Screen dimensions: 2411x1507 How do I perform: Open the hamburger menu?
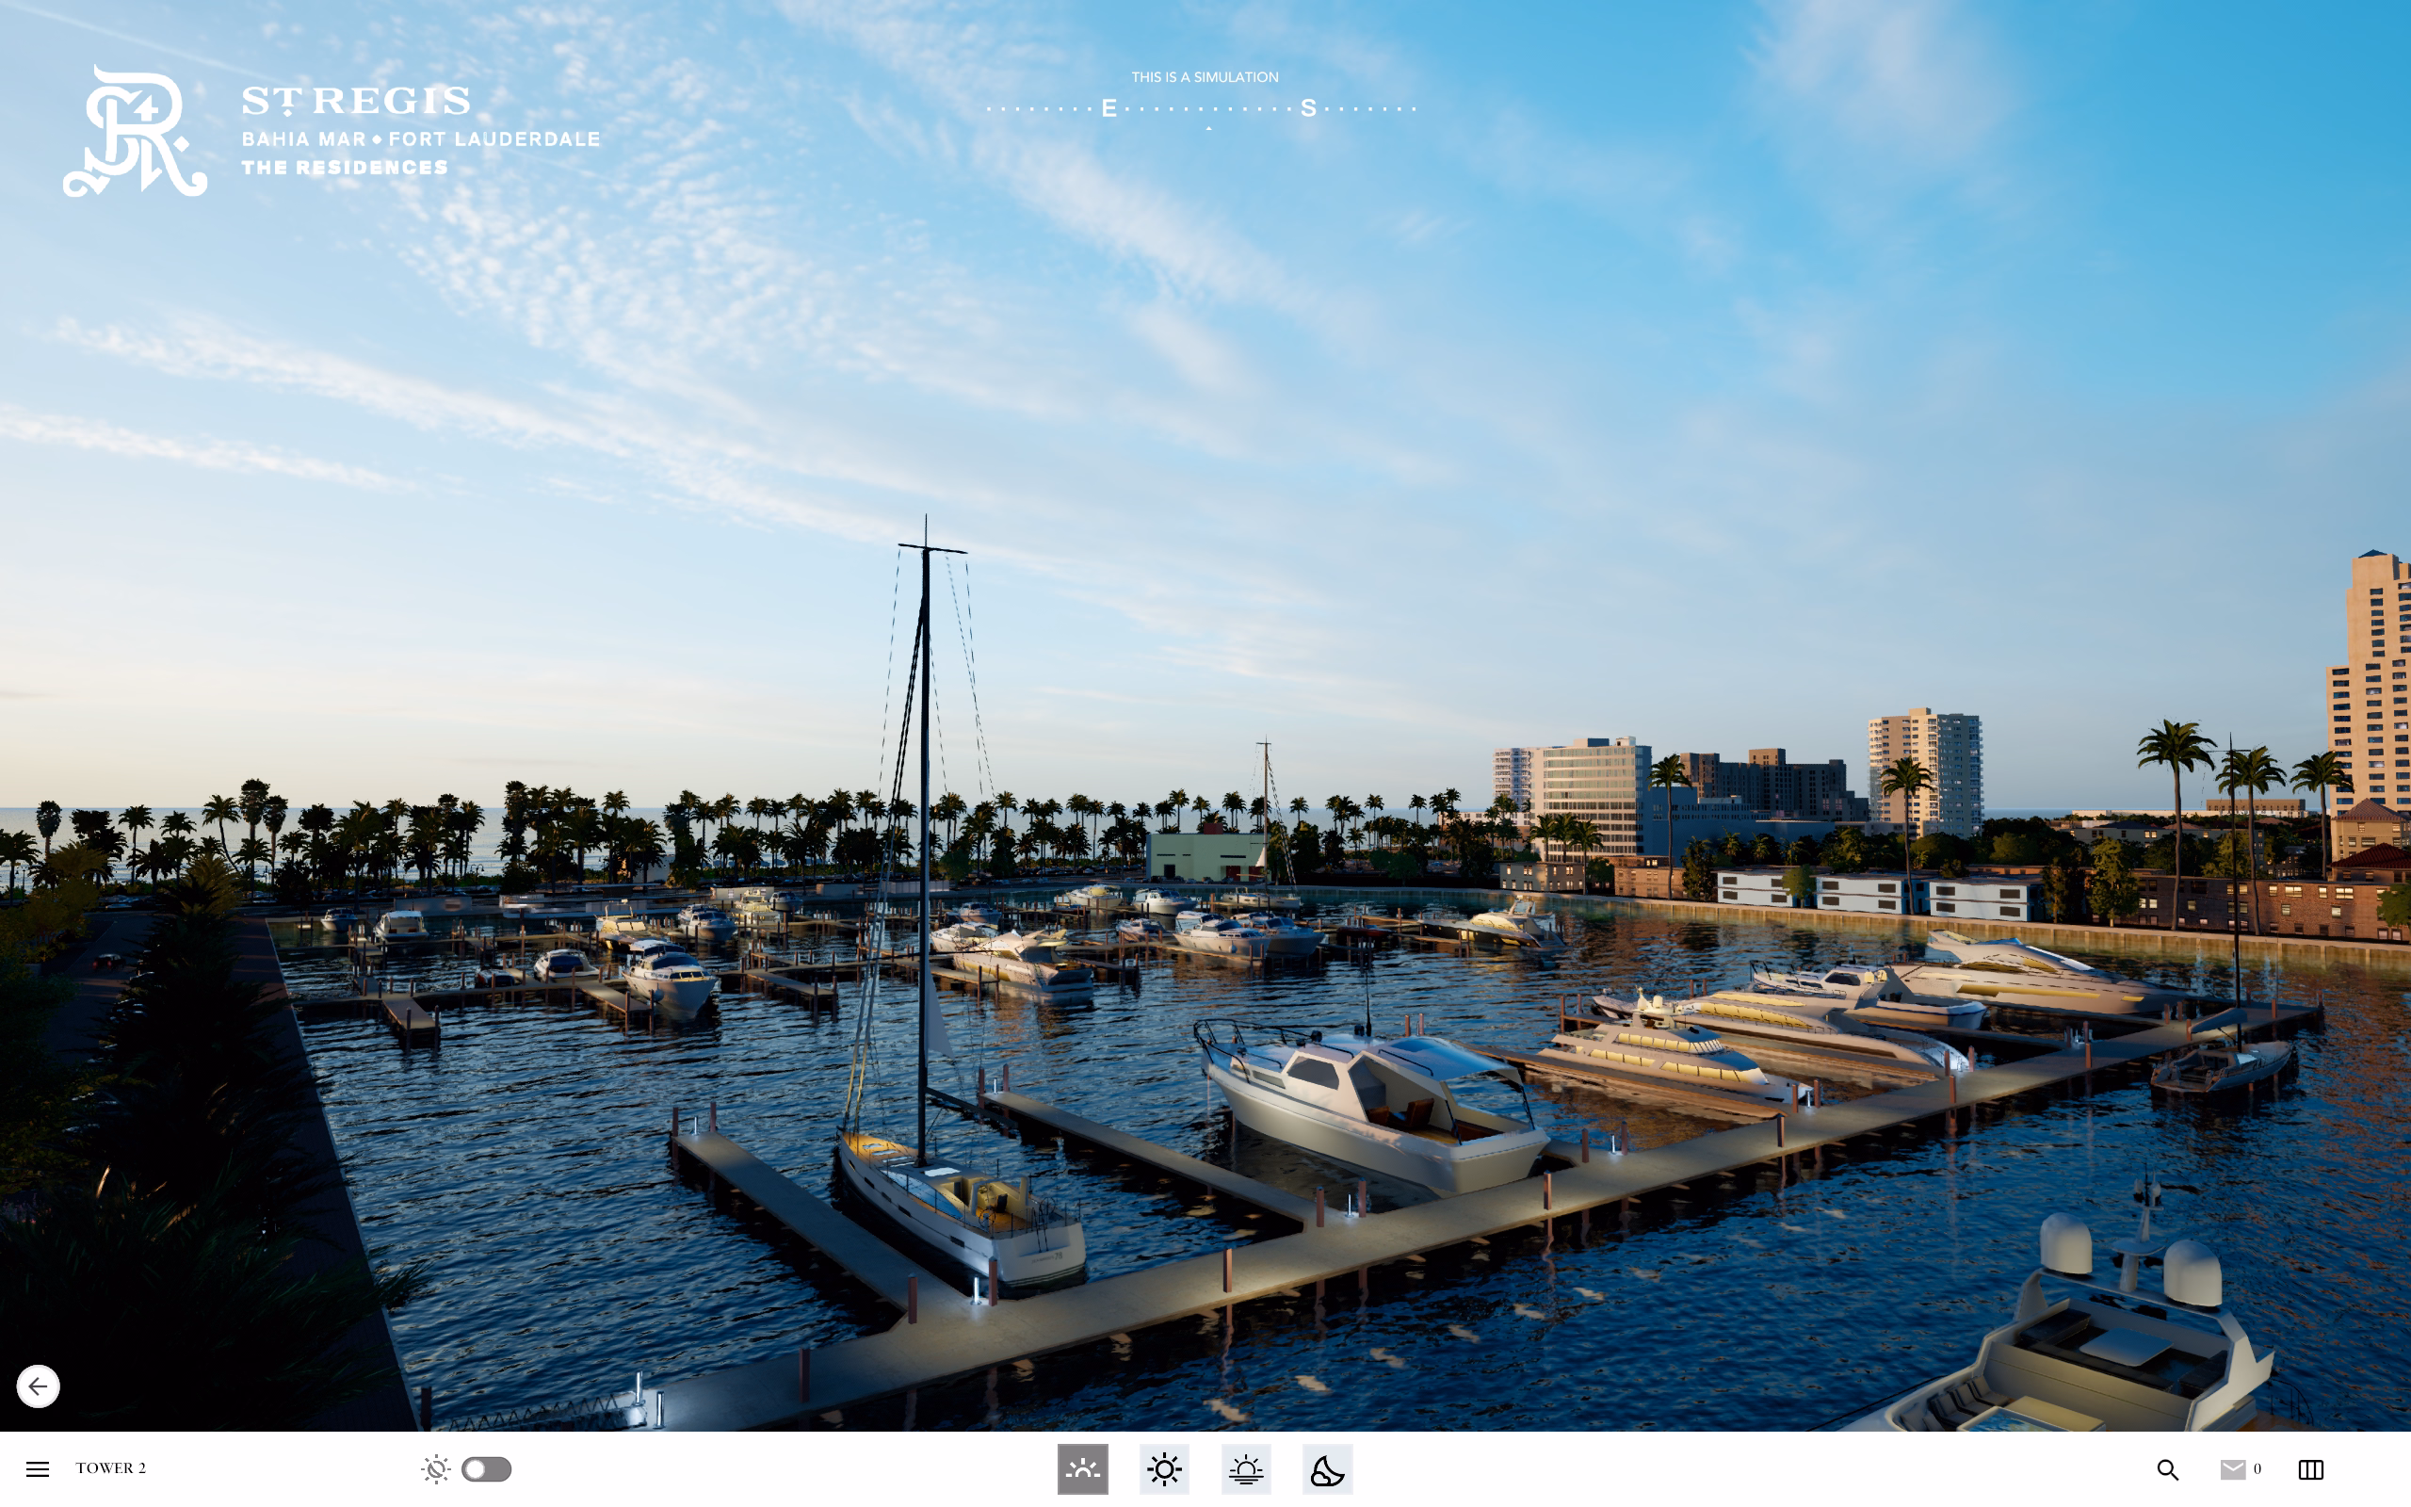[x=37, y=1468]
